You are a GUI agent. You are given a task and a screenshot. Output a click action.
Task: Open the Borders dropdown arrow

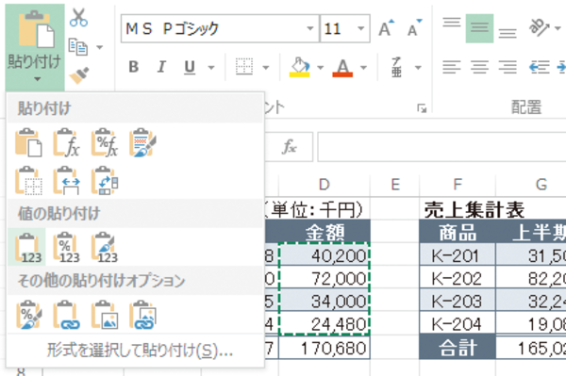pos(266,68)
